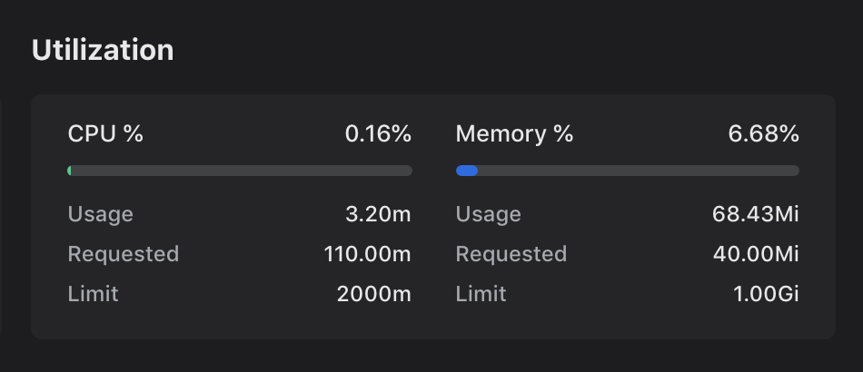Click the CPU Limit label

pyautogui.click(x=93, y=294)
